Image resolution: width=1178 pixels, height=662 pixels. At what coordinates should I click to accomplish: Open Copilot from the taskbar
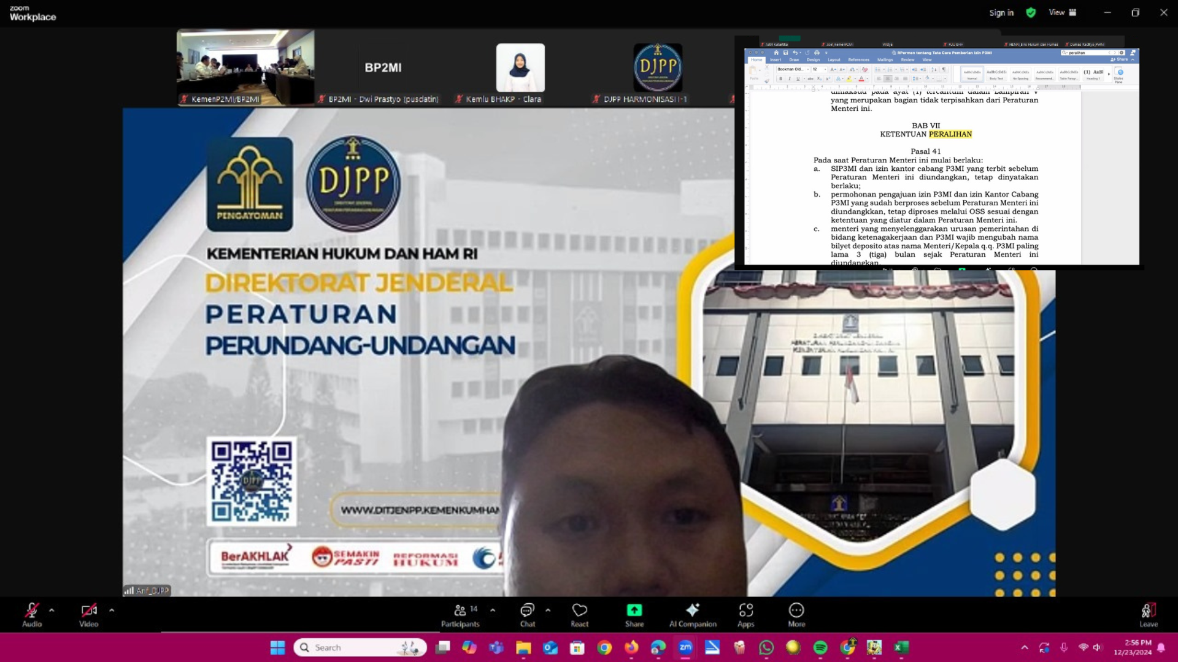coord(469,647)
